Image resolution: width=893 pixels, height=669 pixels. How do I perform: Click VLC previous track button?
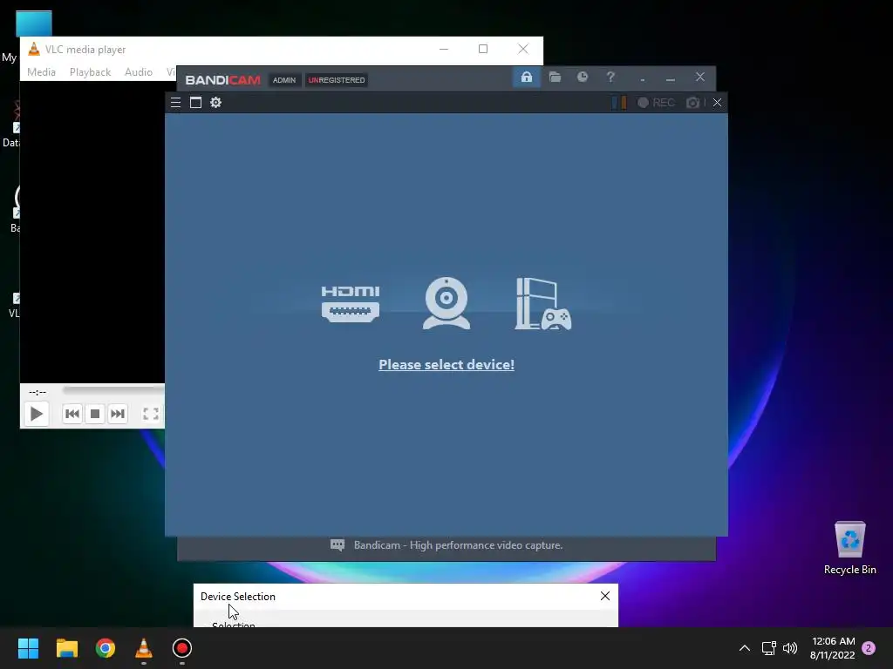(x=72, y=414)
